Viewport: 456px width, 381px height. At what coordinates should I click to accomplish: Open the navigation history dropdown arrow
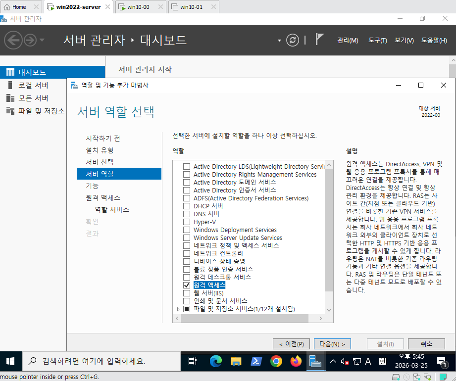(x=42, y=40)
